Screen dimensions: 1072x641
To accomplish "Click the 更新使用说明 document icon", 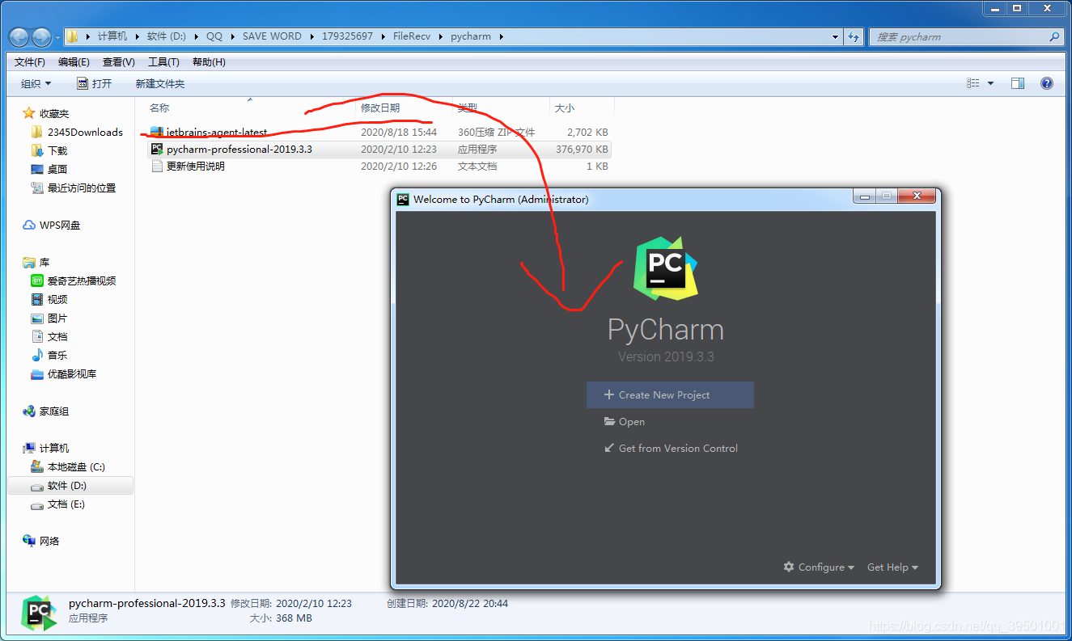I will coord(157,166).
